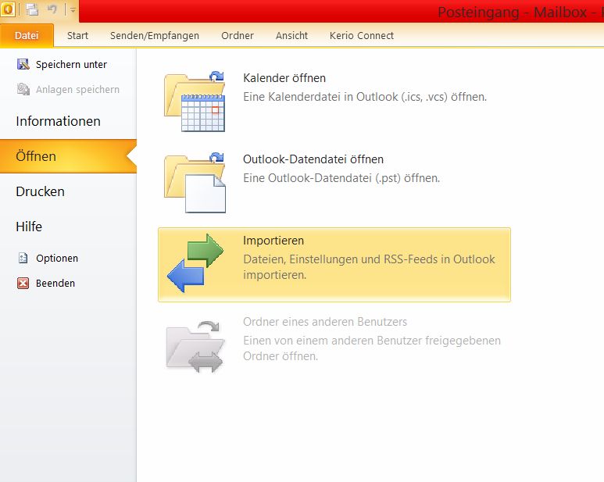Click the RSS-Feeds import description text

coord(369,267)
